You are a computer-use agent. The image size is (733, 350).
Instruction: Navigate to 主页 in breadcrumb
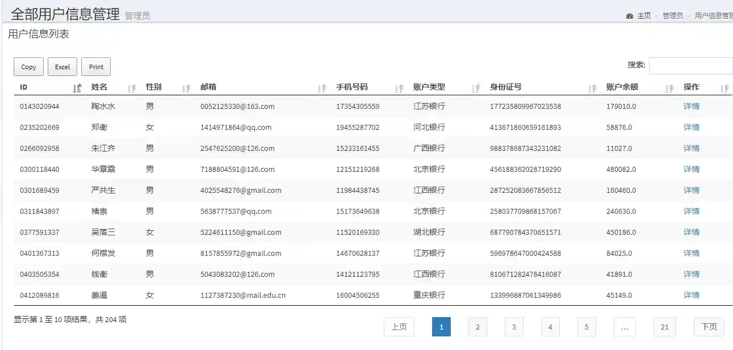[x=644, y=16]
